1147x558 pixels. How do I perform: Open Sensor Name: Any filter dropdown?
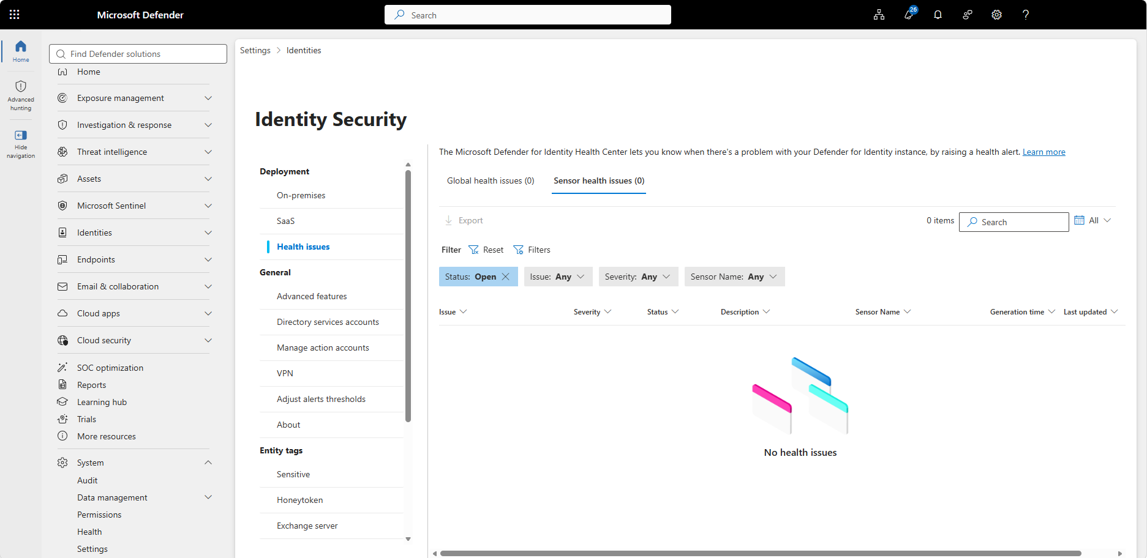734,277
